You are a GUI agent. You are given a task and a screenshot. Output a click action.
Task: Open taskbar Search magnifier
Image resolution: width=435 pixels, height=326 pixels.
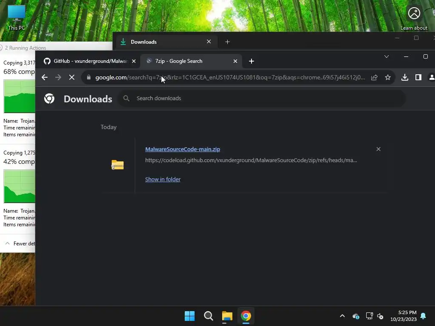pos(208,316)
